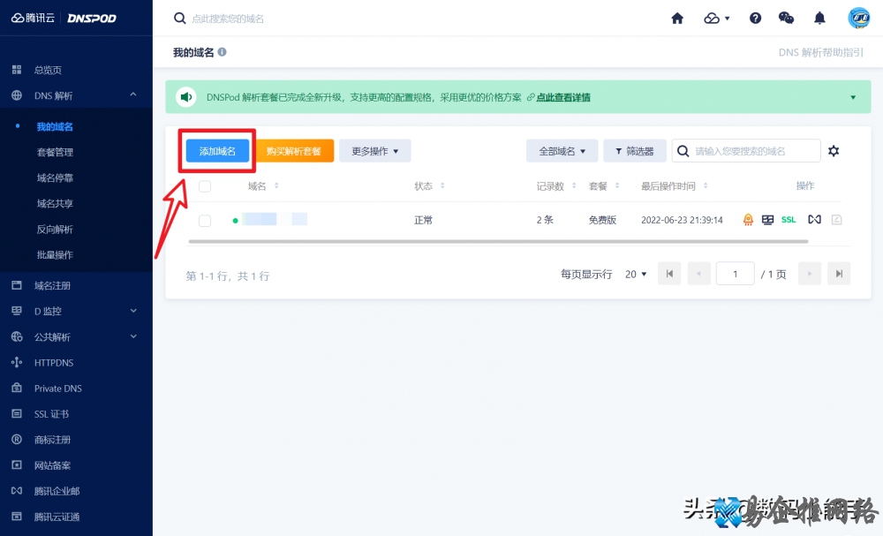
Task: Click the page number input in pagination
Action: click(735, 274)
